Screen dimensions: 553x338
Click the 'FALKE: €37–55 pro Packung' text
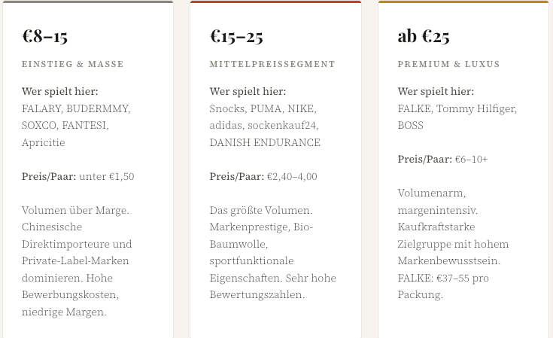(x=443, y=286)
